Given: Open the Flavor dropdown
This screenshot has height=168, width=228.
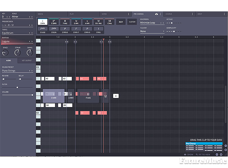Looking at the screenshot, I should (152, 31).
